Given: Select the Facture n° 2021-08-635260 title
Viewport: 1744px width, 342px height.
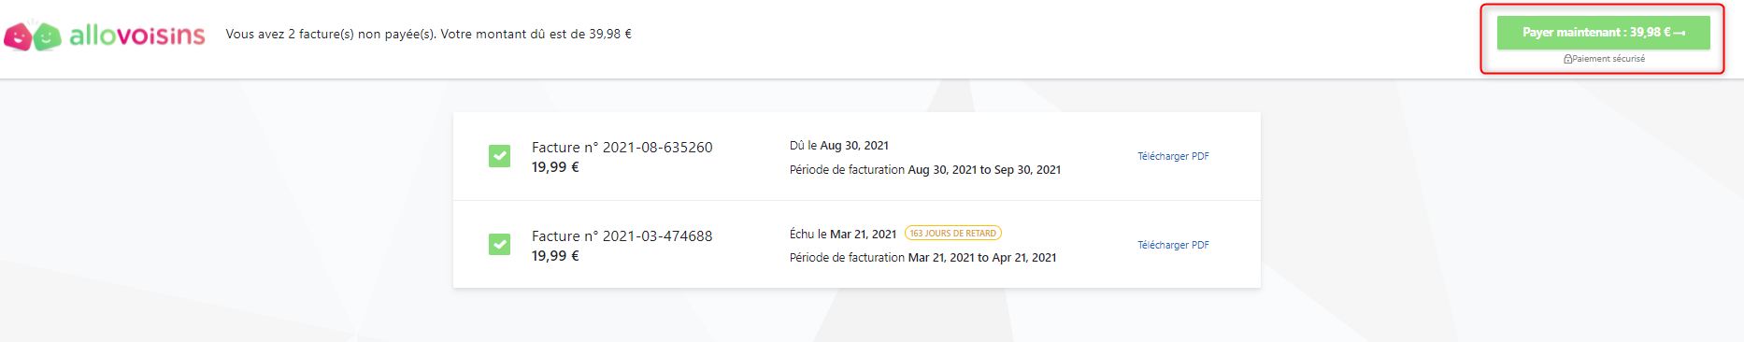Looking at the screenshot, I should [622, 148].
